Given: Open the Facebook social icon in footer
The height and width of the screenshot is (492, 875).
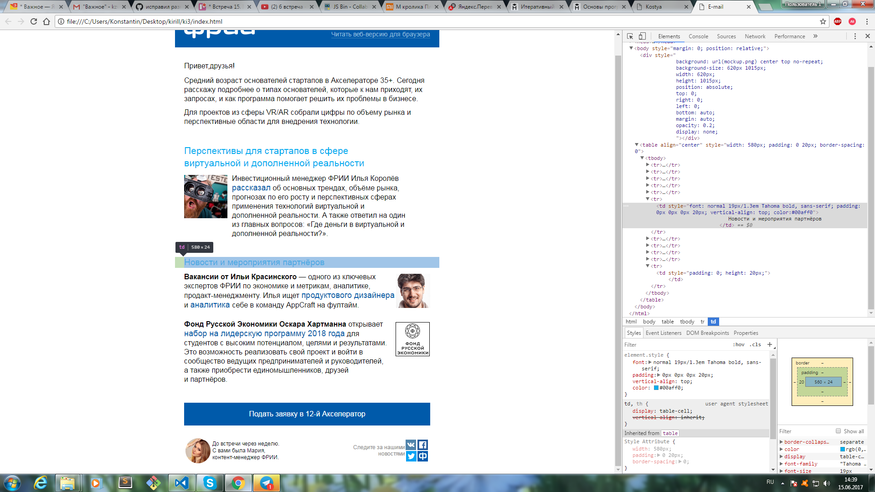Looking at the screenshot, I should pyautogui.click(x=423, y=445).
